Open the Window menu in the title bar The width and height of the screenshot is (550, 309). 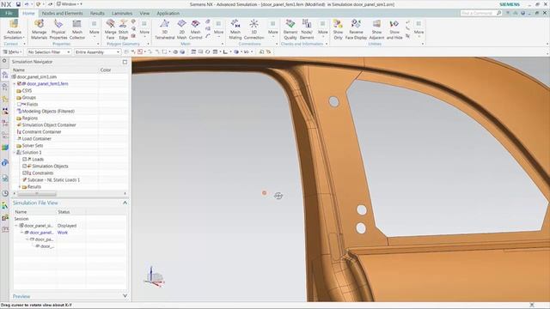(x=69, y=4)
